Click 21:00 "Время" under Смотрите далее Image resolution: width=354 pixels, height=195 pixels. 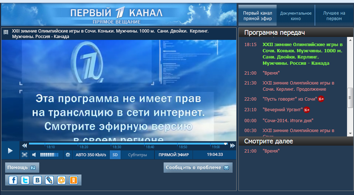tap(262, 151)
